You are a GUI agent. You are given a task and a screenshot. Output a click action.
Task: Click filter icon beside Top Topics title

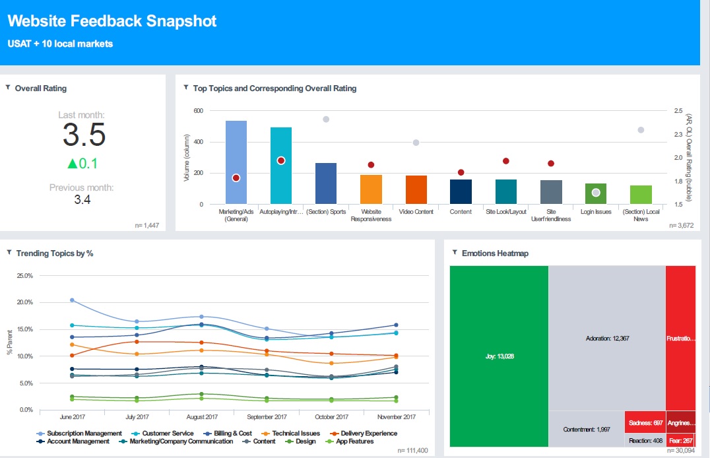185,87
